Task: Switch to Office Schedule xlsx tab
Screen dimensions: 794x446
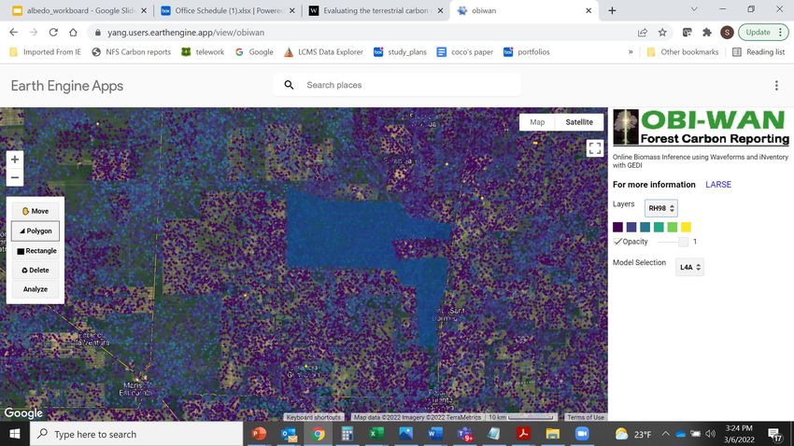Action: click(x=228, y=10)
